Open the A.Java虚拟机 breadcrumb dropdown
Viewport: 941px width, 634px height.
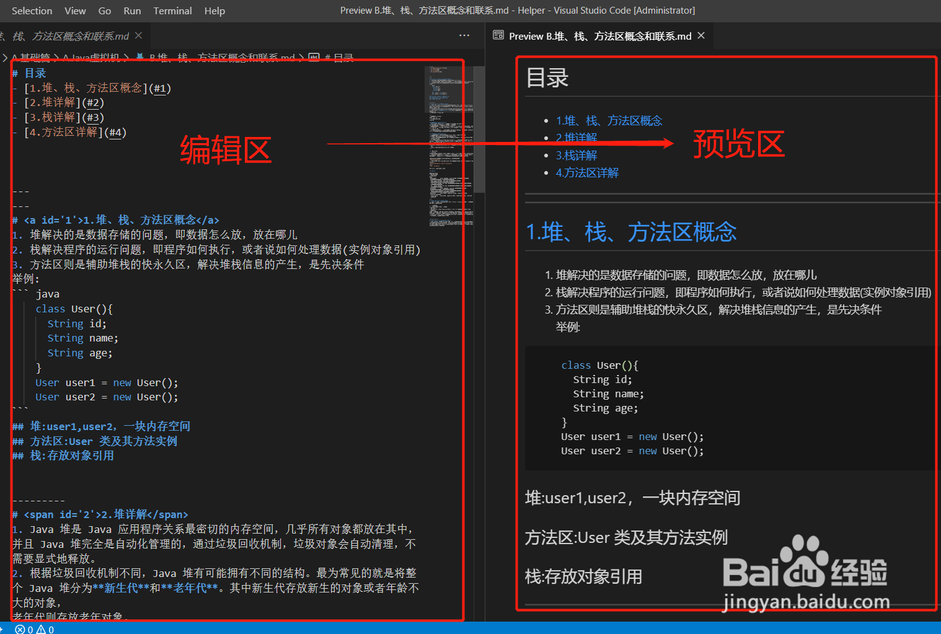coord(91,58)
